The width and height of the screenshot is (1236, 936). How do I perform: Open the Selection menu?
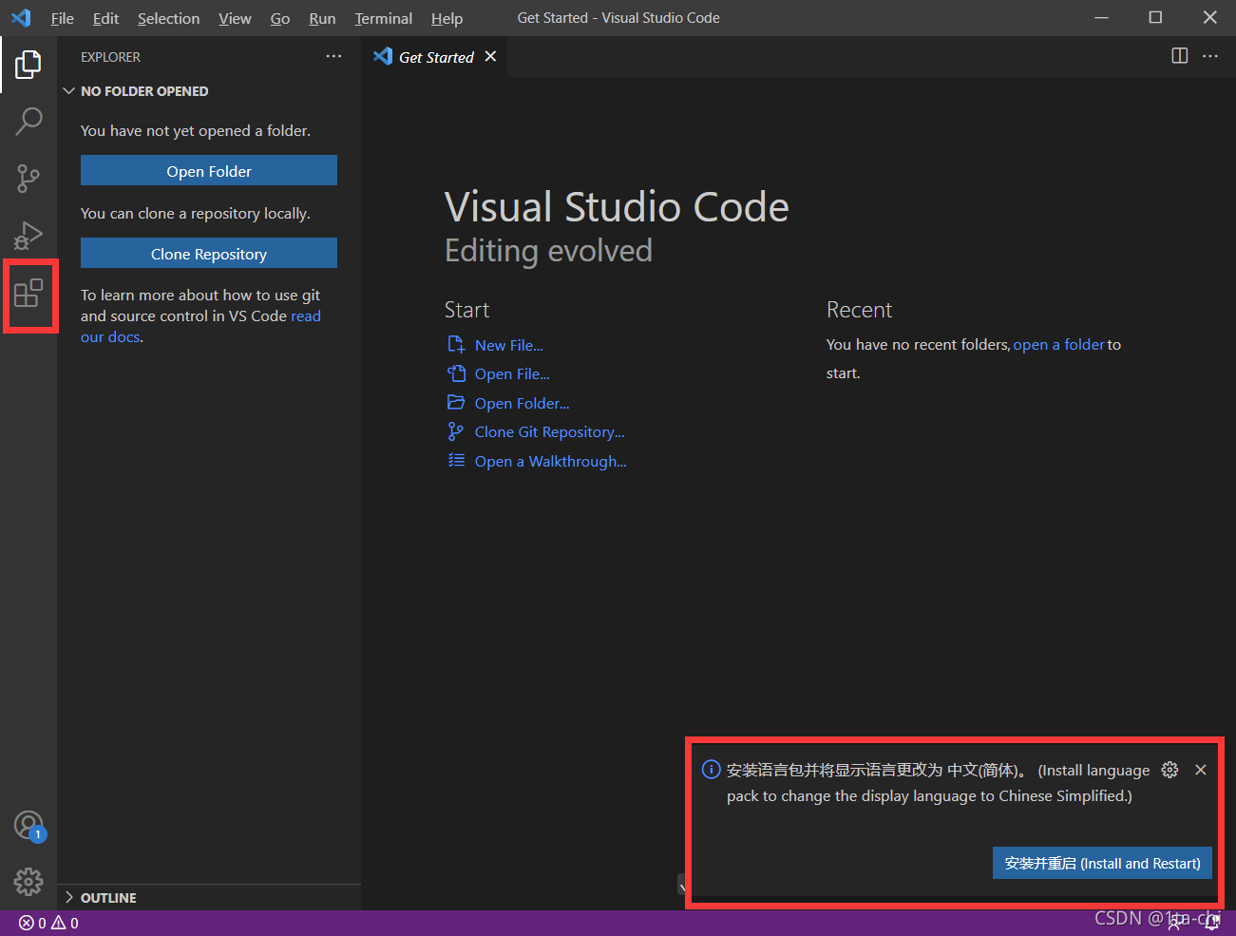[x=168, y=18]
